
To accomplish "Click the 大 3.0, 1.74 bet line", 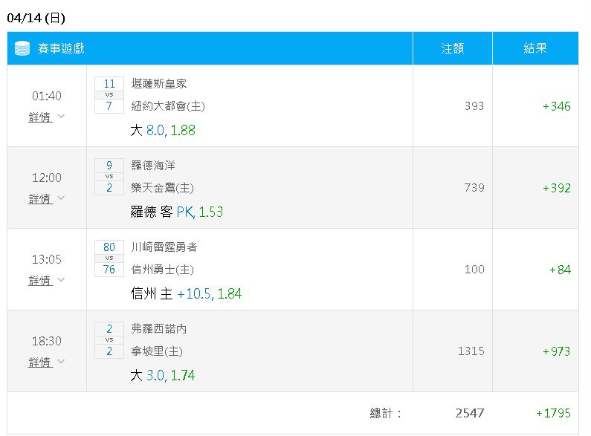I will 163,375.
